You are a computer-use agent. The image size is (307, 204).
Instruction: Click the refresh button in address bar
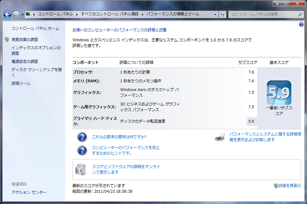point(222,15)
